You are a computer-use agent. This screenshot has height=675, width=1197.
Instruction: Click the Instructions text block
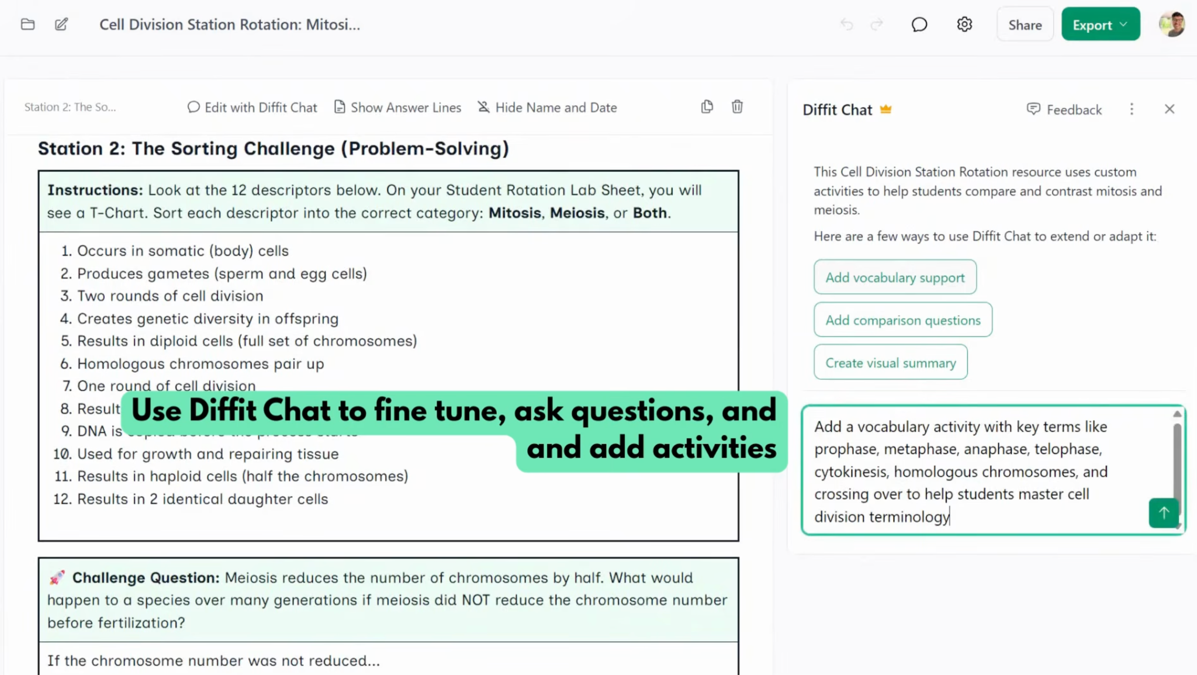click(x=389, y=202)
